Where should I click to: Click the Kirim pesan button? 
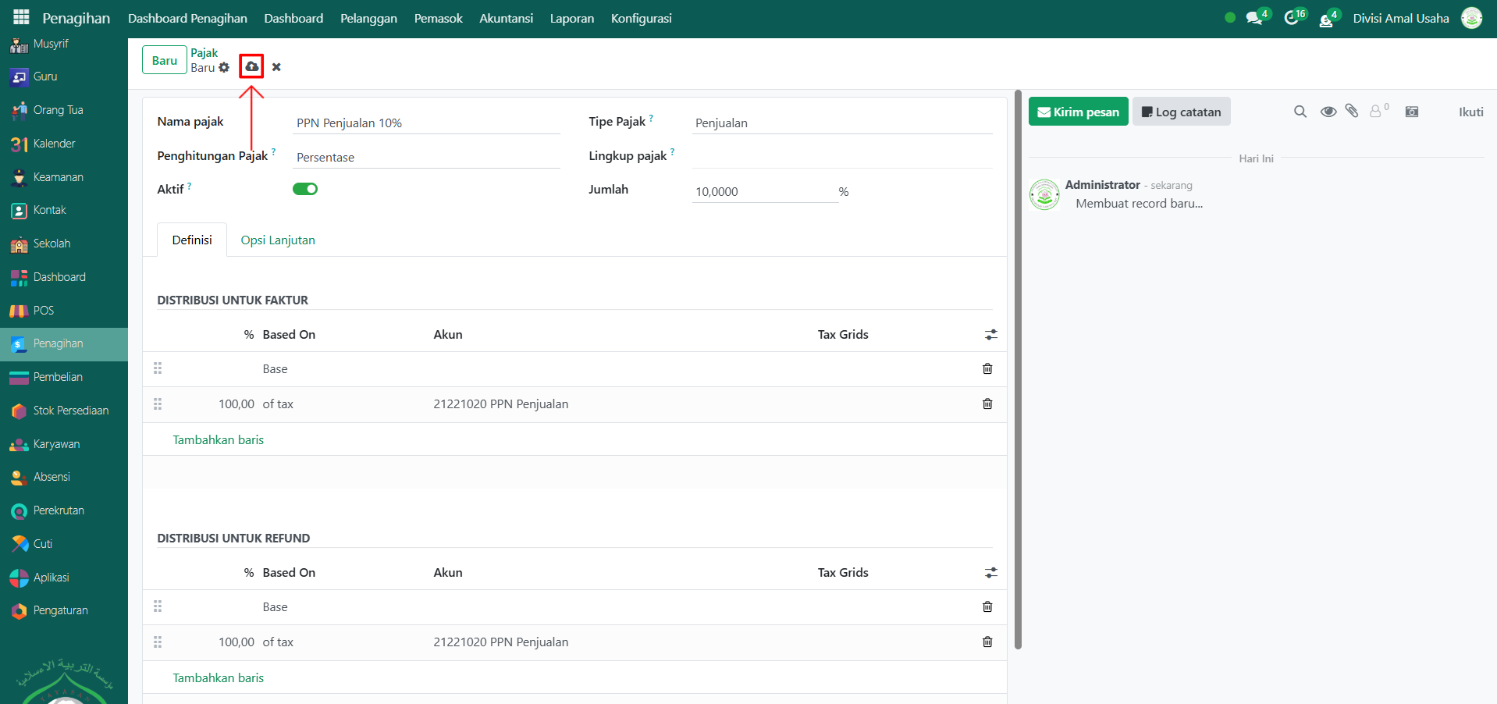click(x=1078, y=112)
